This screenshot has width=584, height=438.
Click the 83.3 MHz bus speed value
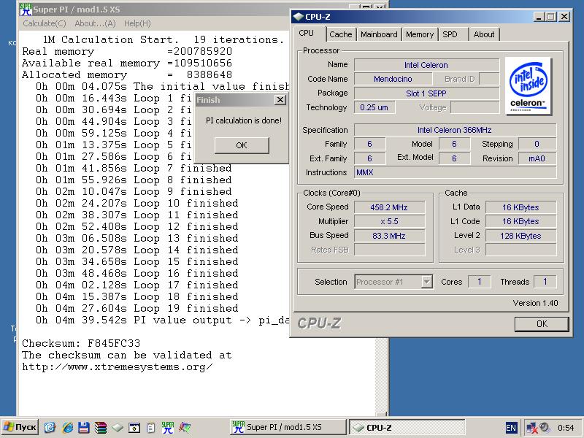[x=389, y=236]
